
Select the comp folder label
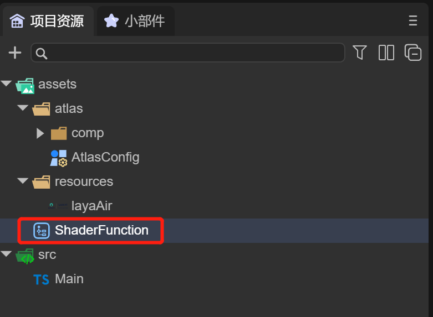[x=88, y=133]
